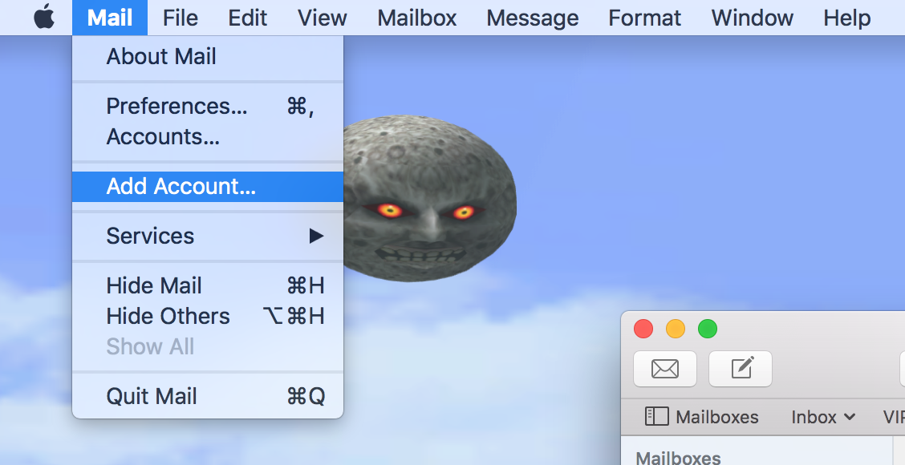Select Add Account… menu item

[208, 186]
